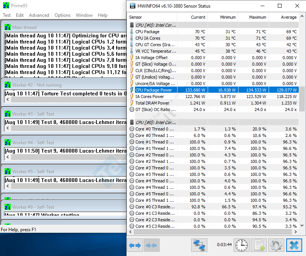
Task: Click the IA Cores Power lightning icon
Action: pos(132,97)
